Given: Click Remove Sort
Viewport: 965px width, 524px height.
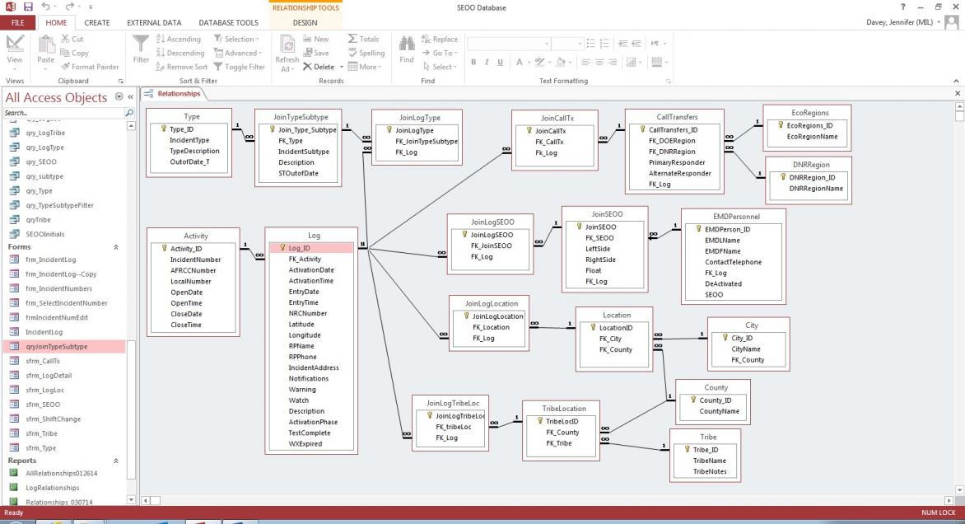Looking at the screenshot, I should [181, 67].
